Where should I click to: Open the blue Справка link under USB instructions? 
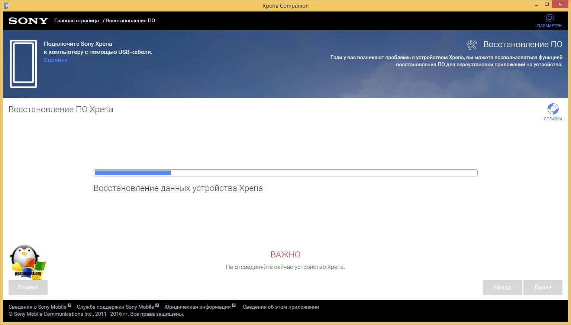tap(55, 60)
